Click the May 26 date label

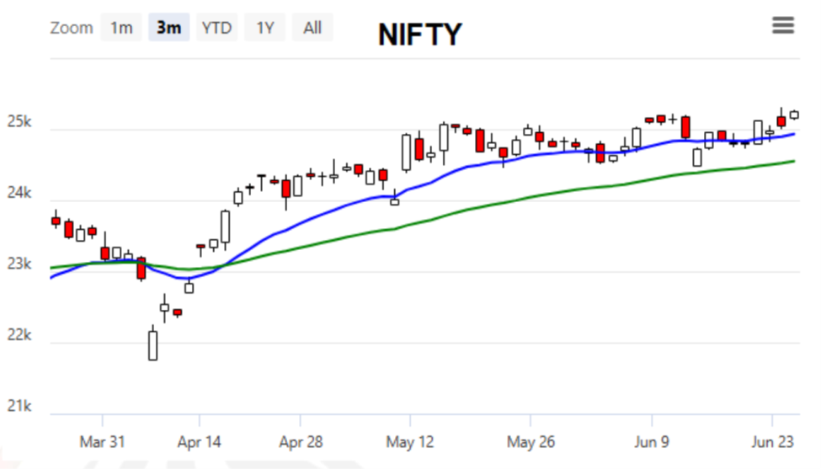click(530, 442)
